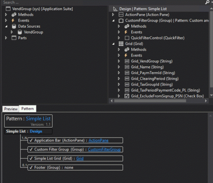Click the Design link beside Simple List

[x=36, y=131]
